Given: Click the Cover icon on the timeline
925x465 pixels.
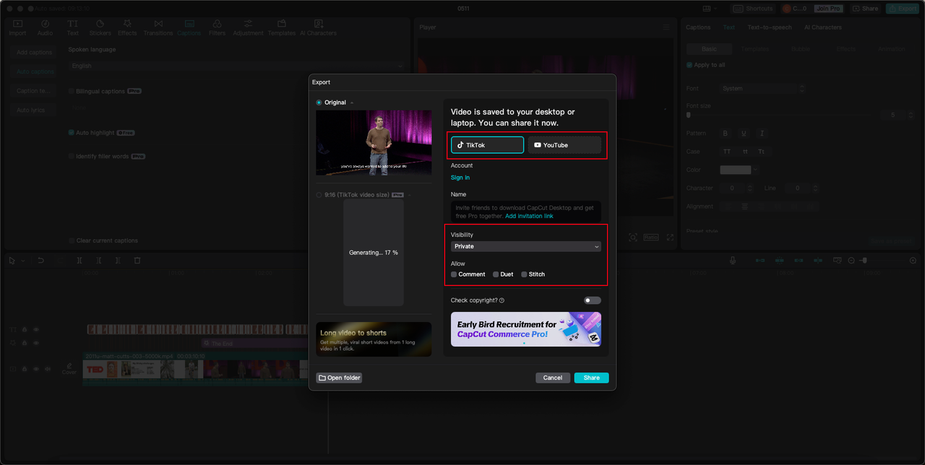Looking at the screenshot, I should (69, 368).
